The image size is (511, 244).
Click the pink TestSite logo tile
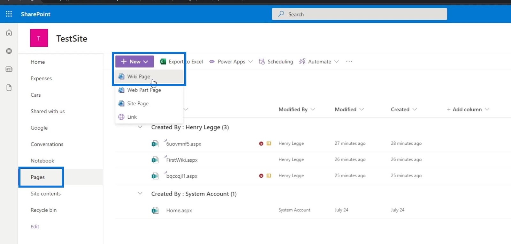pos(39,38)
